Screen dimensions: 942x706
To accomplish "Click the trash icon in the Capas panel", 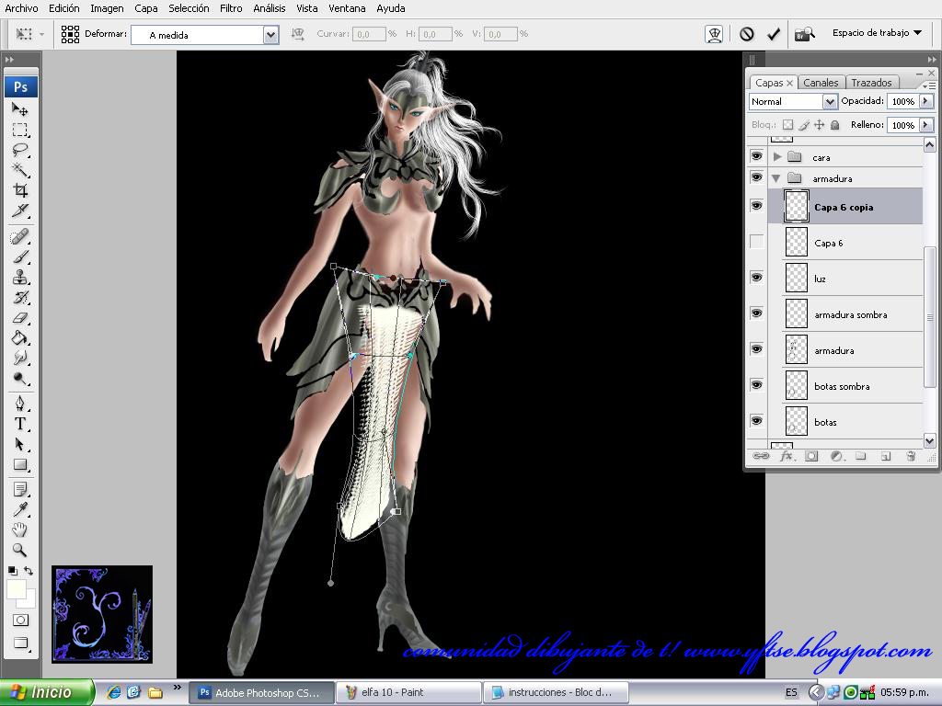I will pos(911,455).
